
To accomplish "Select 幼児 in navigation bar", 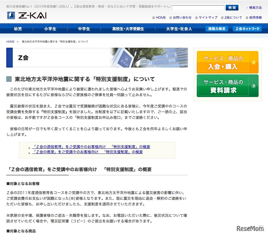I will tap(18, 29).
